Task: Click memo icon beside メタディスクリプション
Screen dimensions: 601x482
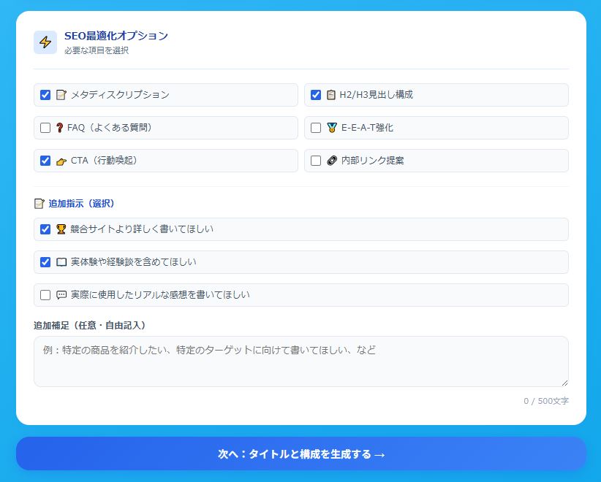Action: pos(61,94)
